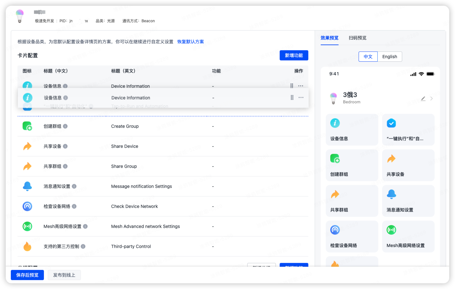Click the light bulb product icon in header
Viewport: 455px width, 289px height.
click(x=20, y=16)
